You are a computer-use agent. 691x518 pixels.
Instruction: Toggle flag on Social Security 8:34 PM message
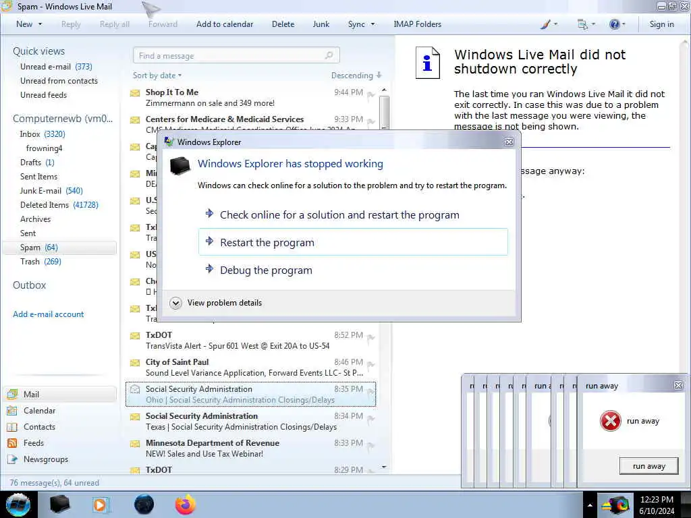tap(371, 418)
